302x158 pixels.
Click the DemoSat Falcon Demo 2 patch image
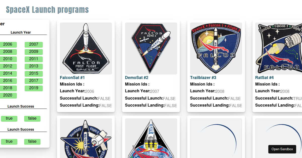[x=151, y=48]
